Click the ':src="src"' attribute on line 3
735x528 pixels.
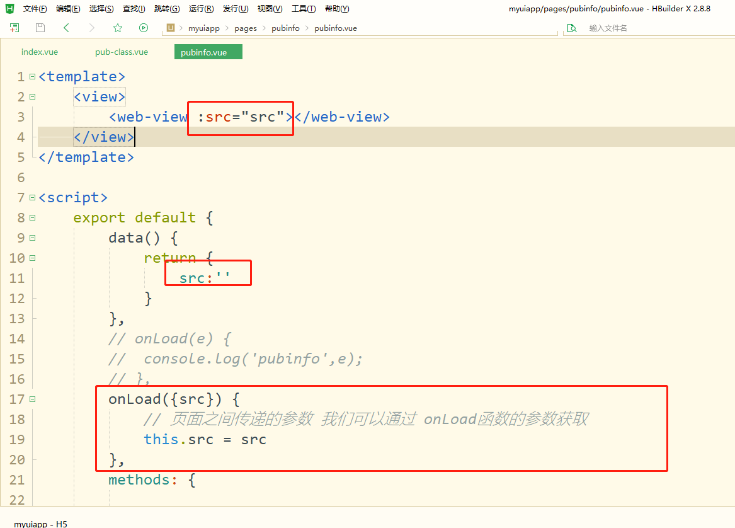(x=241, y=117)
